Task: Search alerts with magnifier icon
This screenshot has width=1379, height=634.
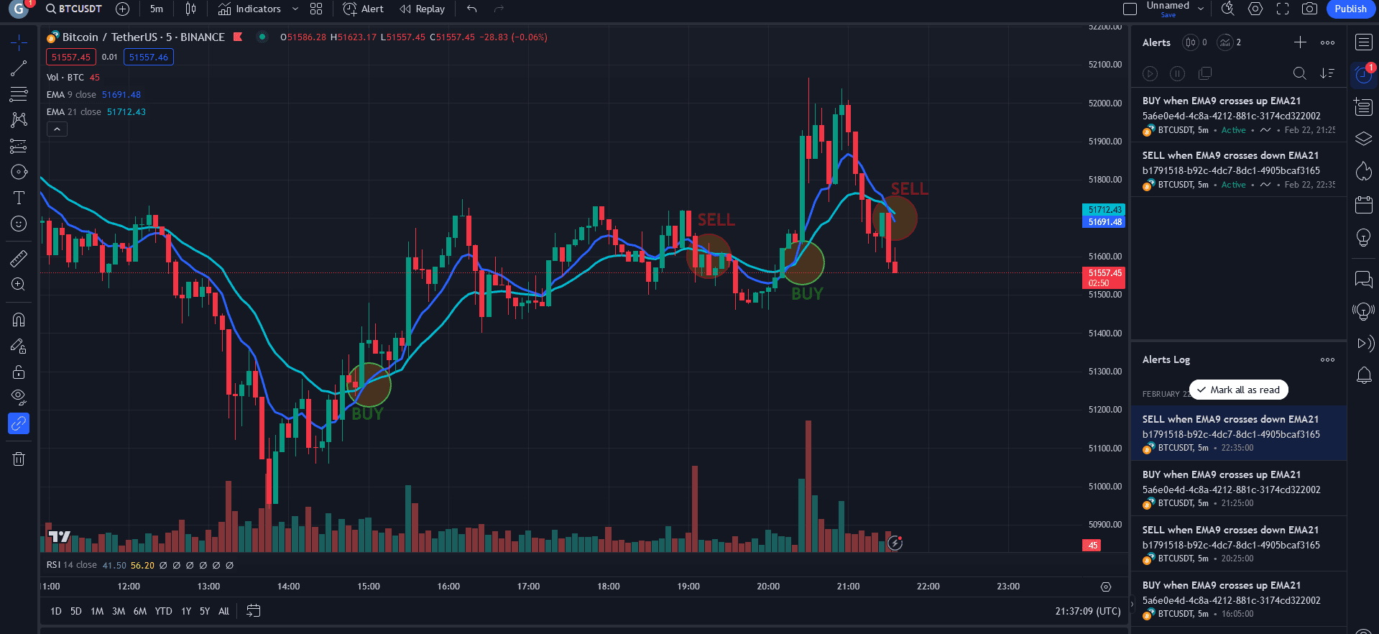Action: coord(1299,73)
